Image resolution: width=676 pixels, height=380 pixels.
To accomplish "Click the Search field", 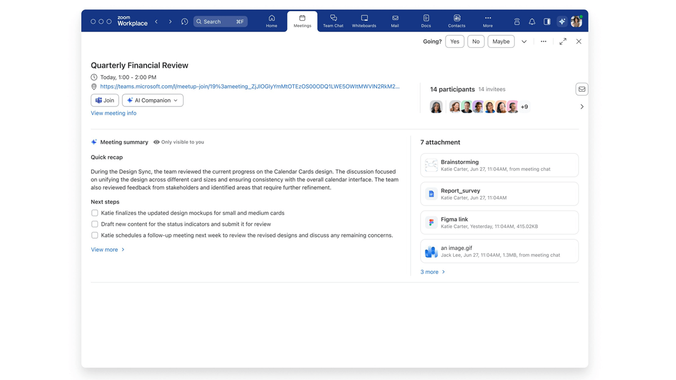I will [x=220, y=21].
